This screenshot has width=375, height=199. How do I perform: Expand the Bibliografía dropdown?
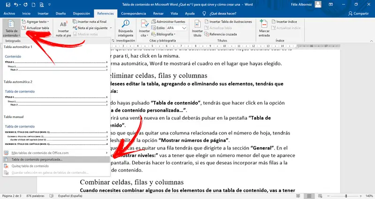164,34
